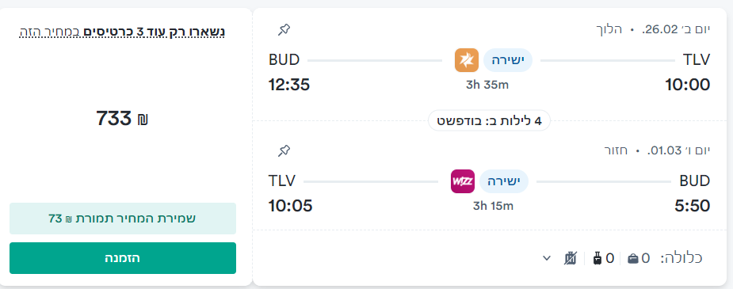Click the pink Wizz Air logo
The width and height of the screenshot is (733, 289).
point(463,181)
